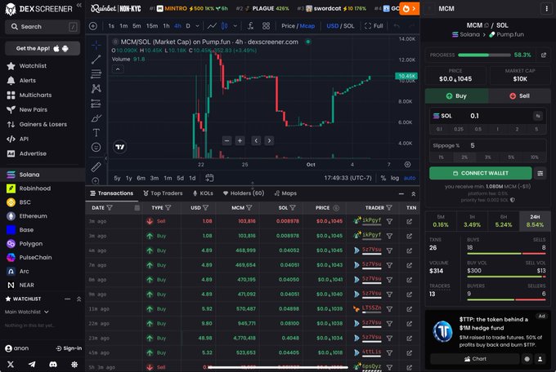The image size is (556, 372).
Task: Open sidebar settings gear icon
Action: pyautogui.click(x=74, y=364)
